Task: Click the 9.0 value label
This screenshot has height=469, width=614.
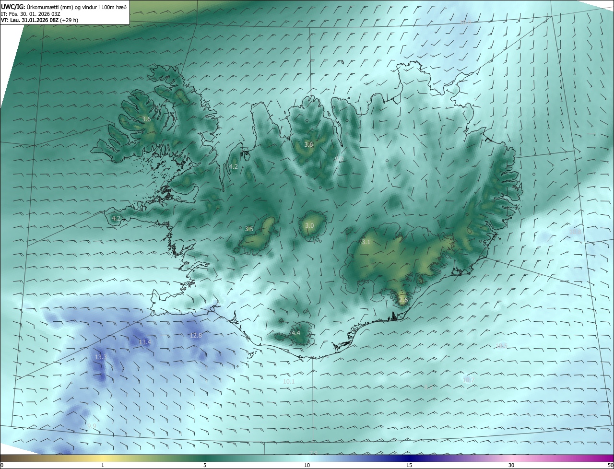Action: 339,159
